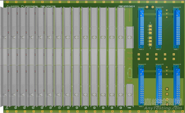Select the POWER_5 blue connector

[x=142, y=28]
